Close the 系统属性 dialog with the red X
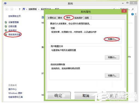The height and width of the screenshot is (104, 139). (124, 11)
